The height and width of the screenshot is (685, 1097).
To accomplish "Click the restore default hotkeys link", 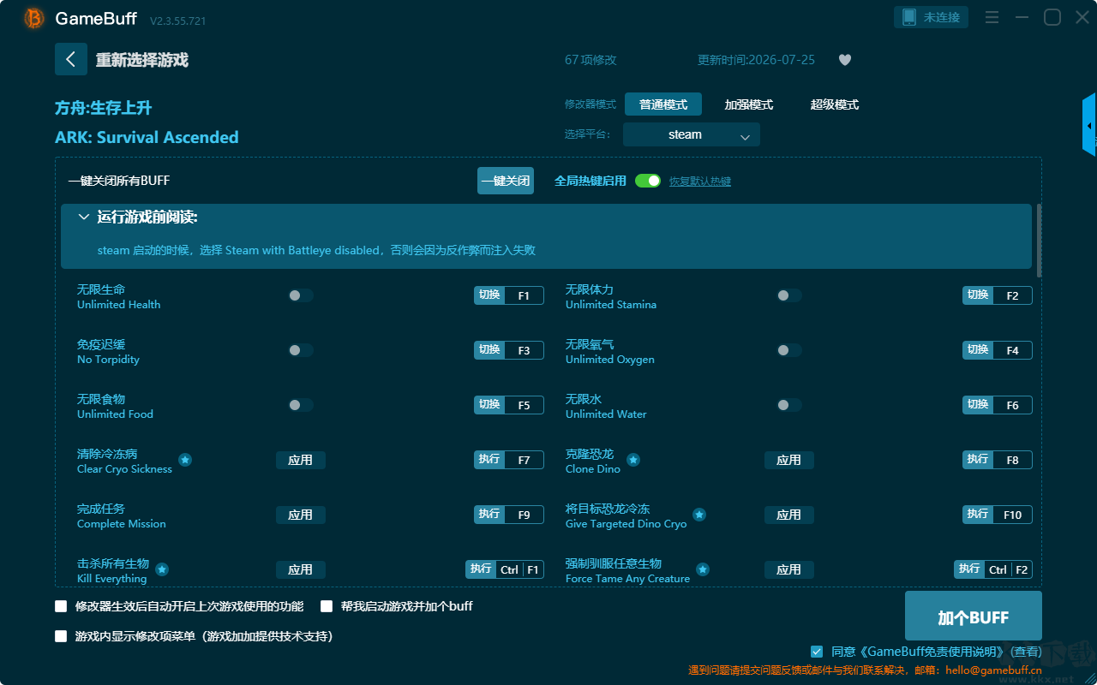I will [700, 182].
